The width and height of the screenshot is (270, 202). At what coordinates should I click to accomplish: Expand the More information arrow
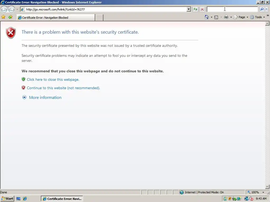pyautogui.click(x=25, y=97)
